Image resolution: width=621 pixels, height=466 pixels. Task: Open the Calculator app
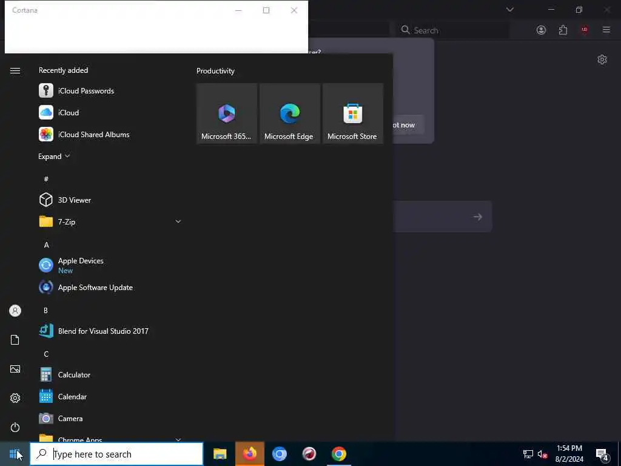[x=111, y=374]
